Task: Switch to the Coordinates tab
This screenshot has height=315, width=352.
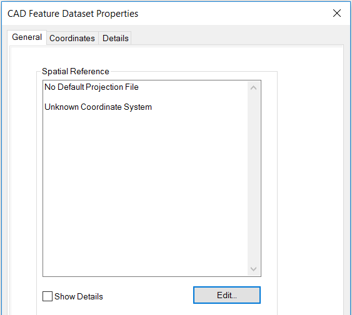Action: click(x=72, y=38)
